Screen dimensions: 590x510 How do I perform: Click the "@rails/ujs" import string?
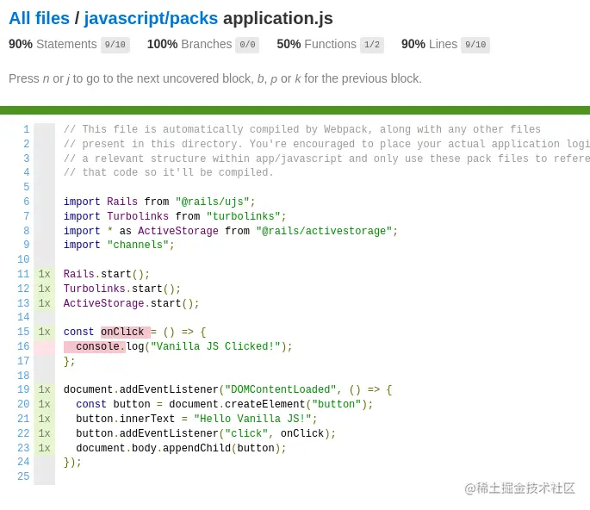point(212,202)
